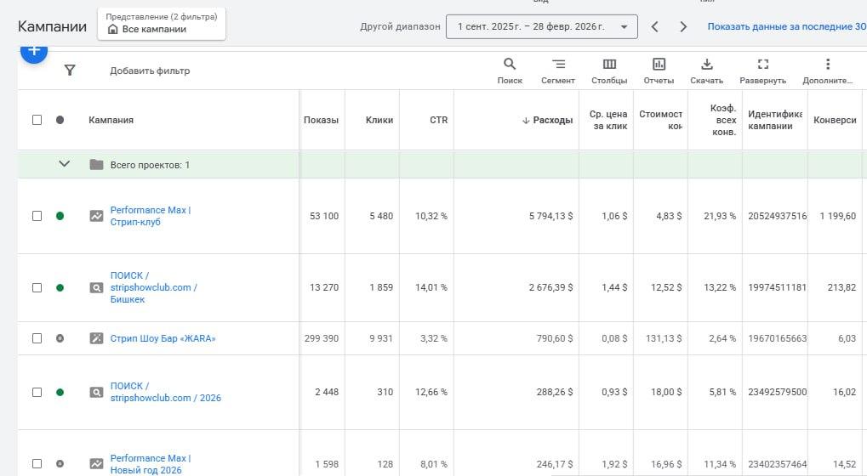This screenshot has height=476, width=867.
Task: Open the date range dropdown
Action: [x=541, y=26]
